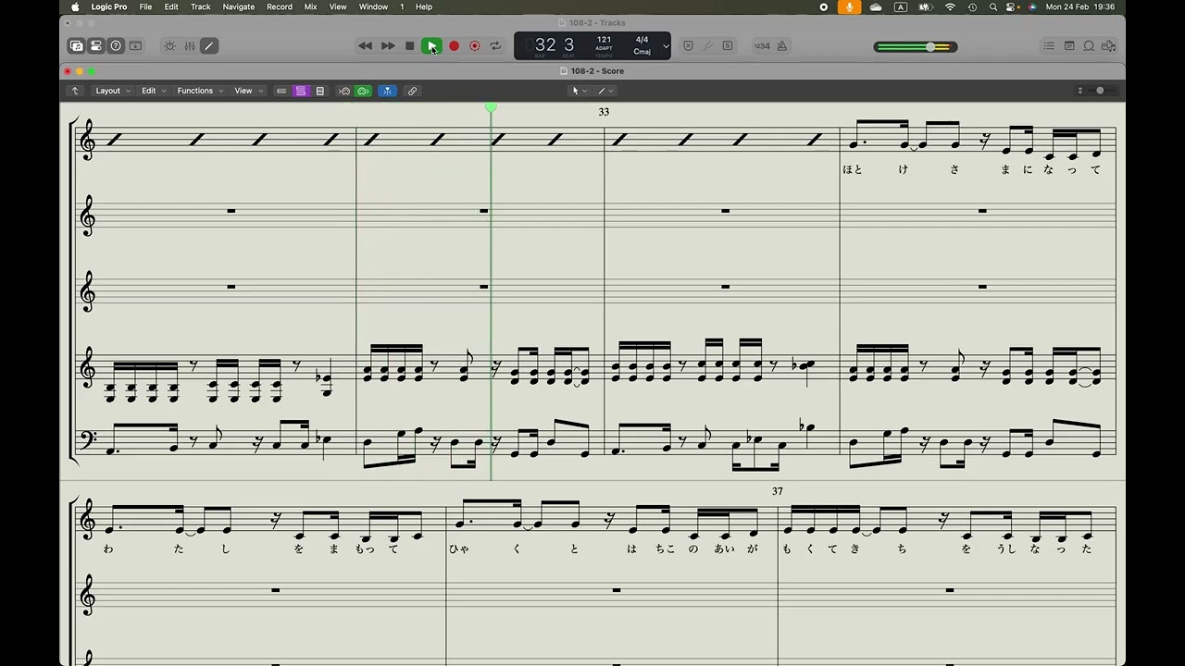Toggle the Link button in Score toolbar

point(412,91)
